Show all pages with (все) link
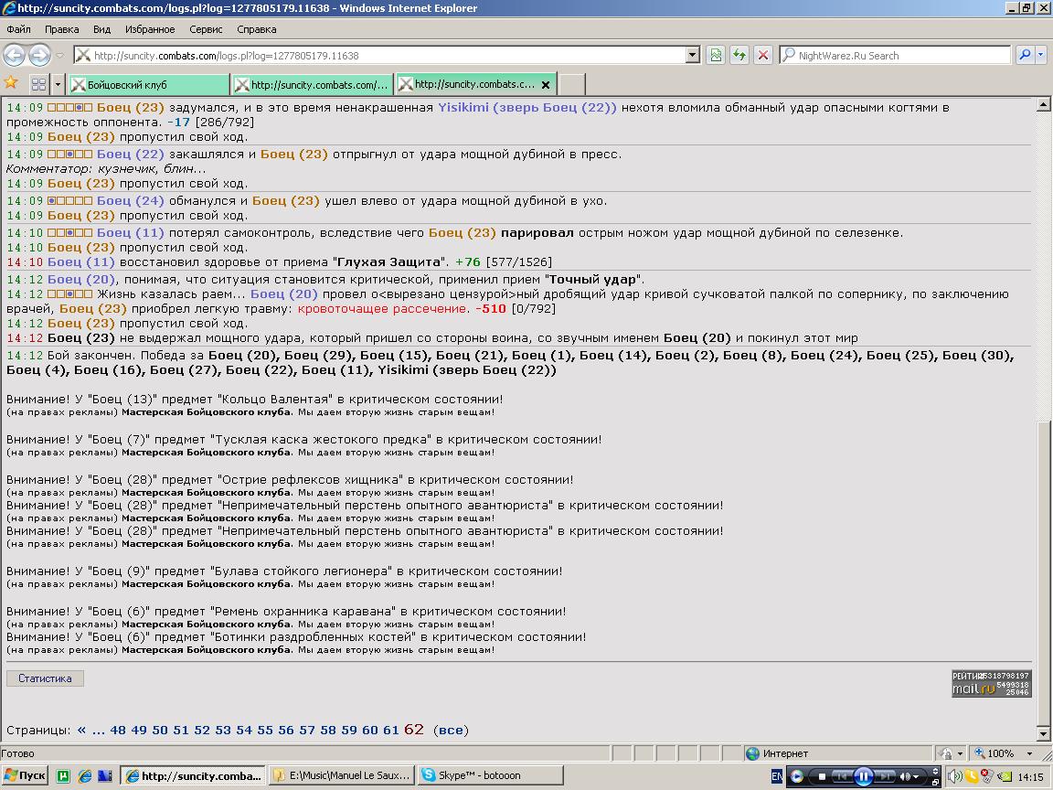Viewport: 1053px width, 790px height. 452,731
